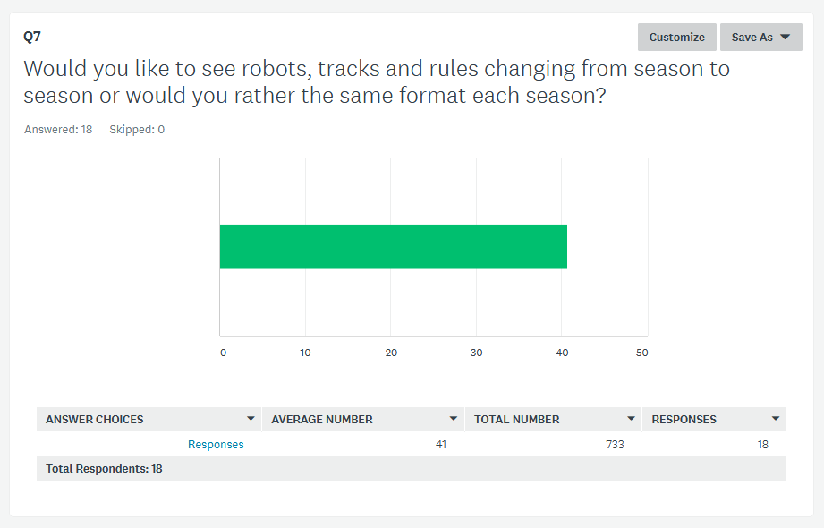Click the Total Number header text

pyautogui.click(x=516, y=420)
